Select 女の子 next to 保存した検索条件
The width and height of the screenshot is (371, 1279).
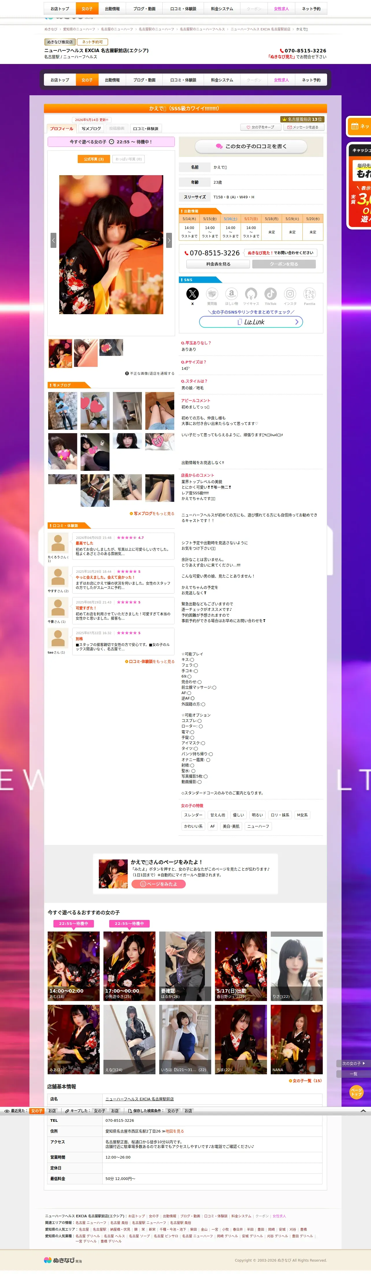click(x=173, y=1111)
